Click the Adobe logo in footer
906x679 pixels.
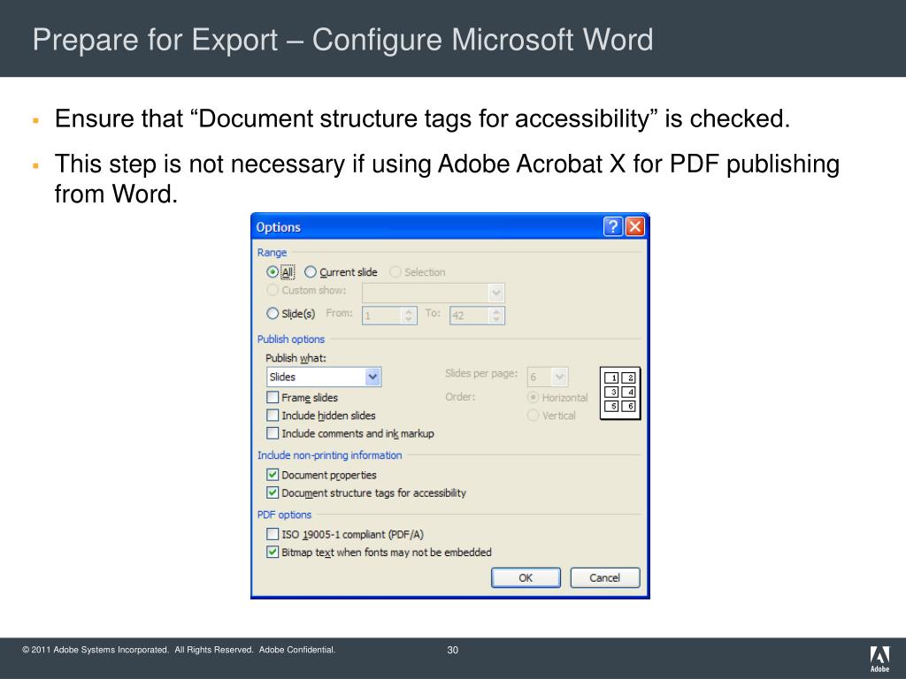(x=879, y=659)
